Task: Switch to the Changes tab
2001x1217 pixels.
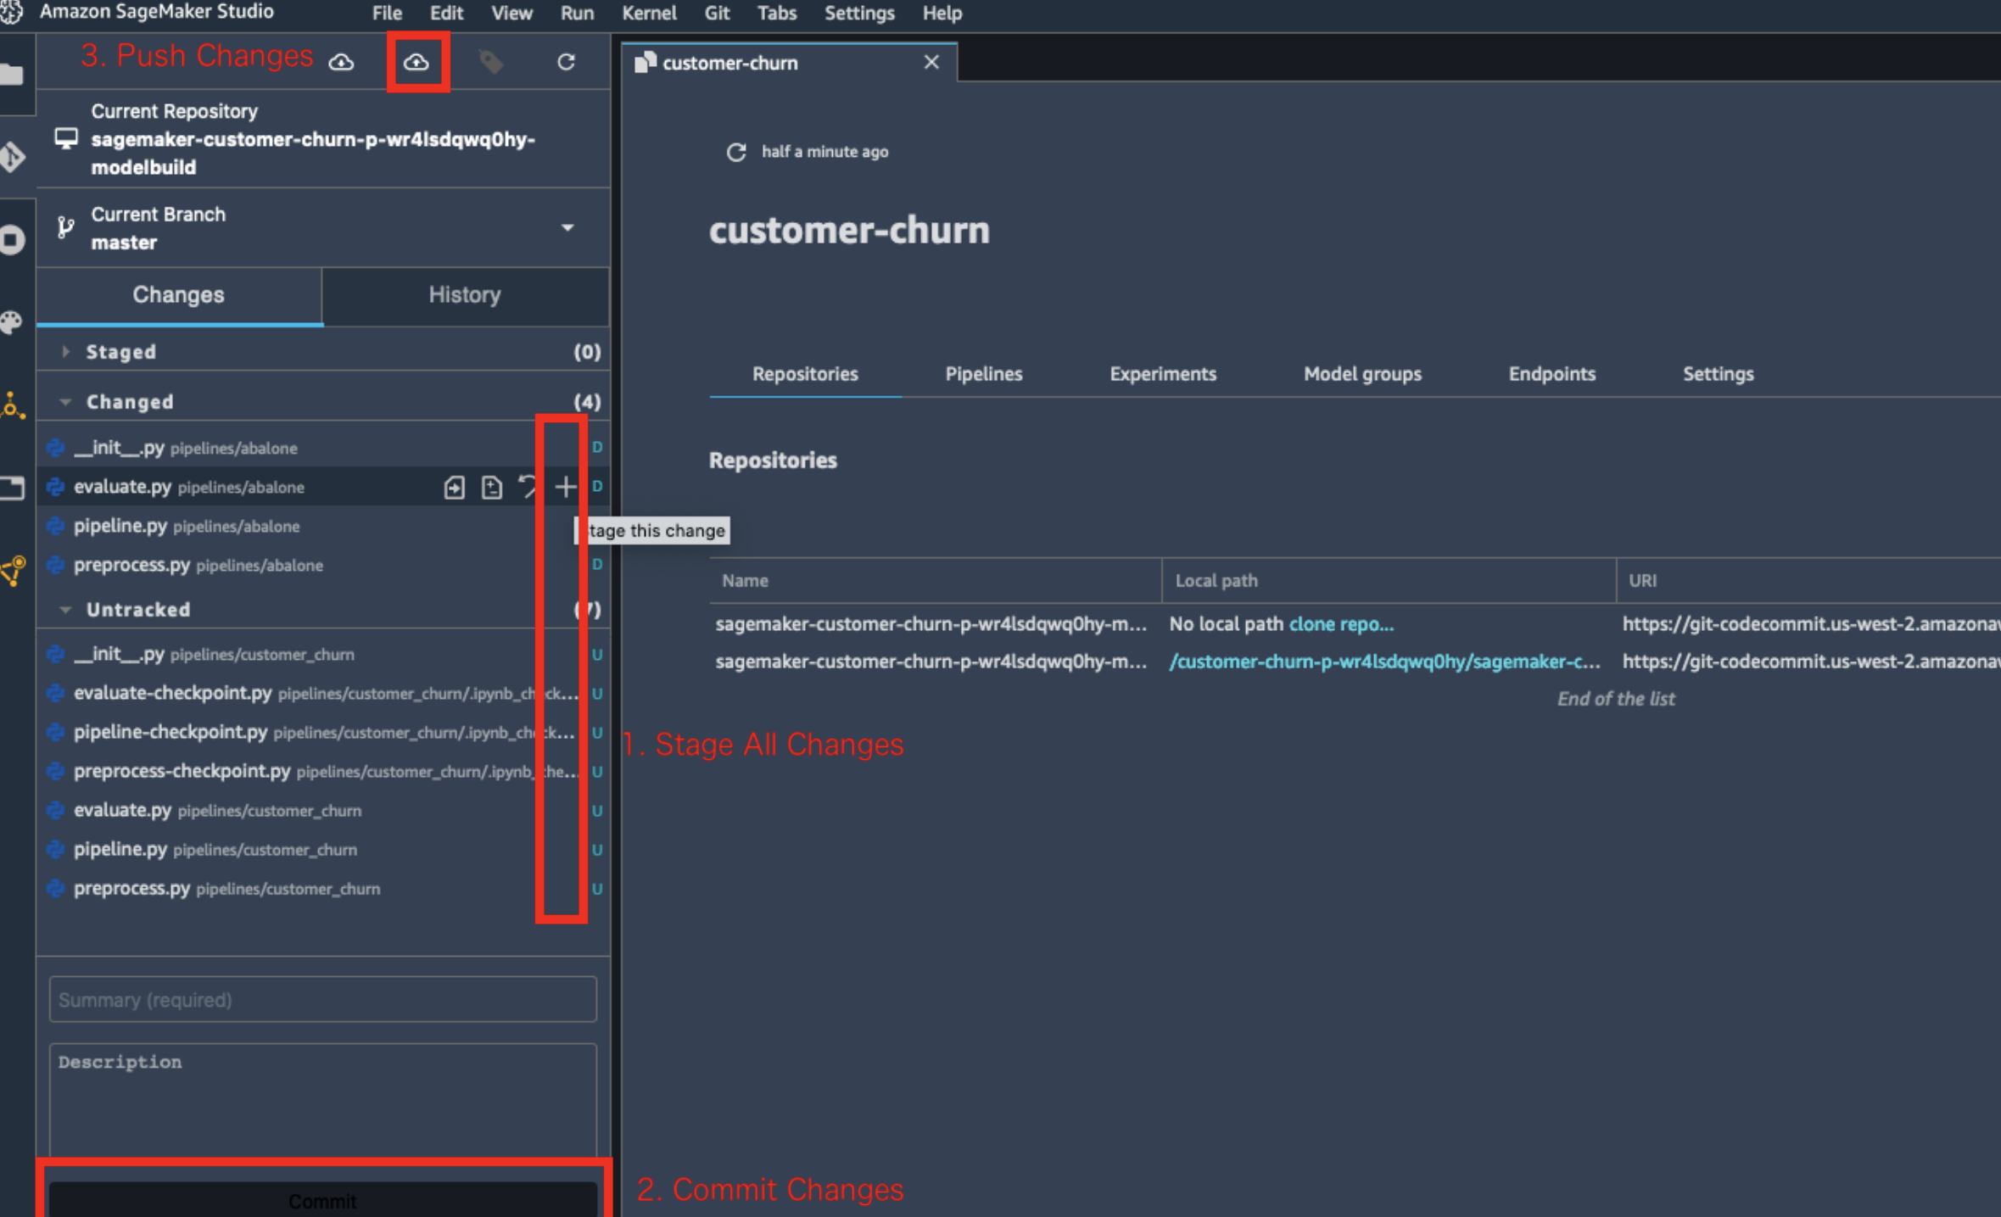Action: [x=179, y=295]
